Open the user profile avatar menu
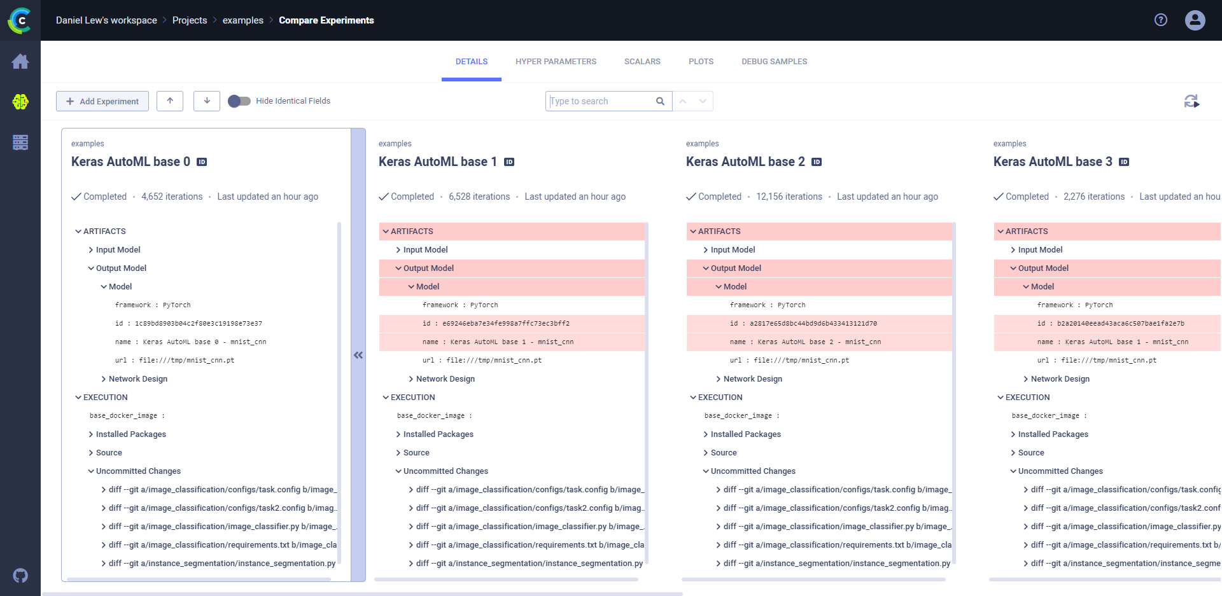Screen dimensions: 1222x596 coord(1195,20)
